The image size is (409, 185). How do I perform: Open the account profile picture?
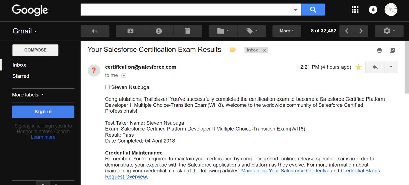[x=391, y=10]
